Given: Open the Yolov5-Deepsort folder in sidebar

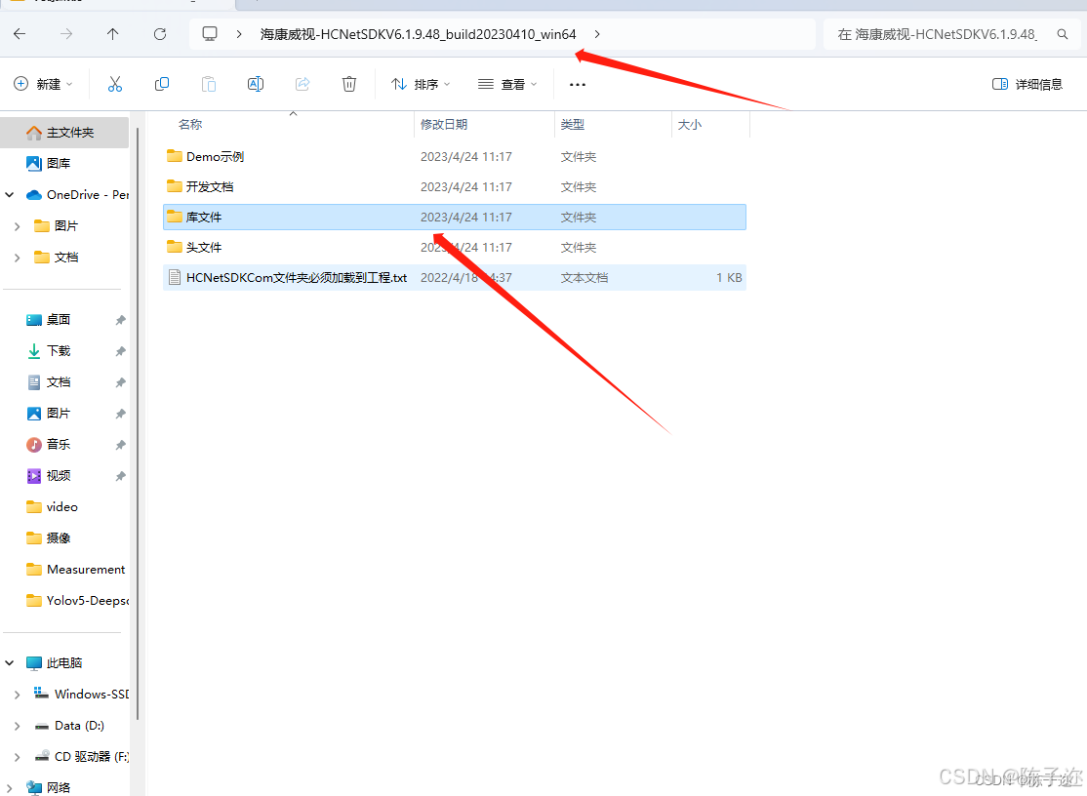Looking at the screenshot, I should 77,600.
